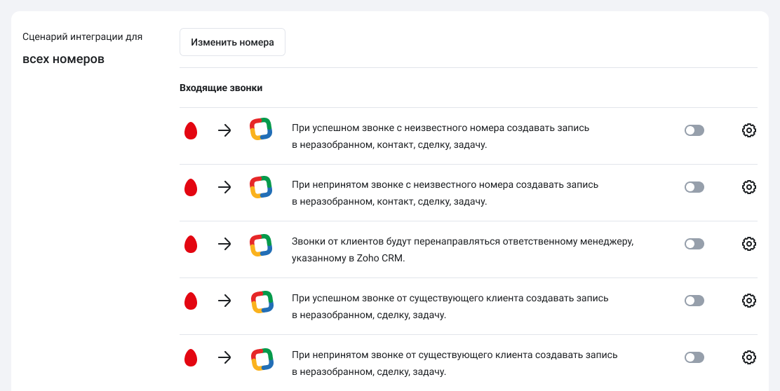Enable toggle for missed call from unknown number
This screenshot has height=391, width=780.
coord(694,187)
